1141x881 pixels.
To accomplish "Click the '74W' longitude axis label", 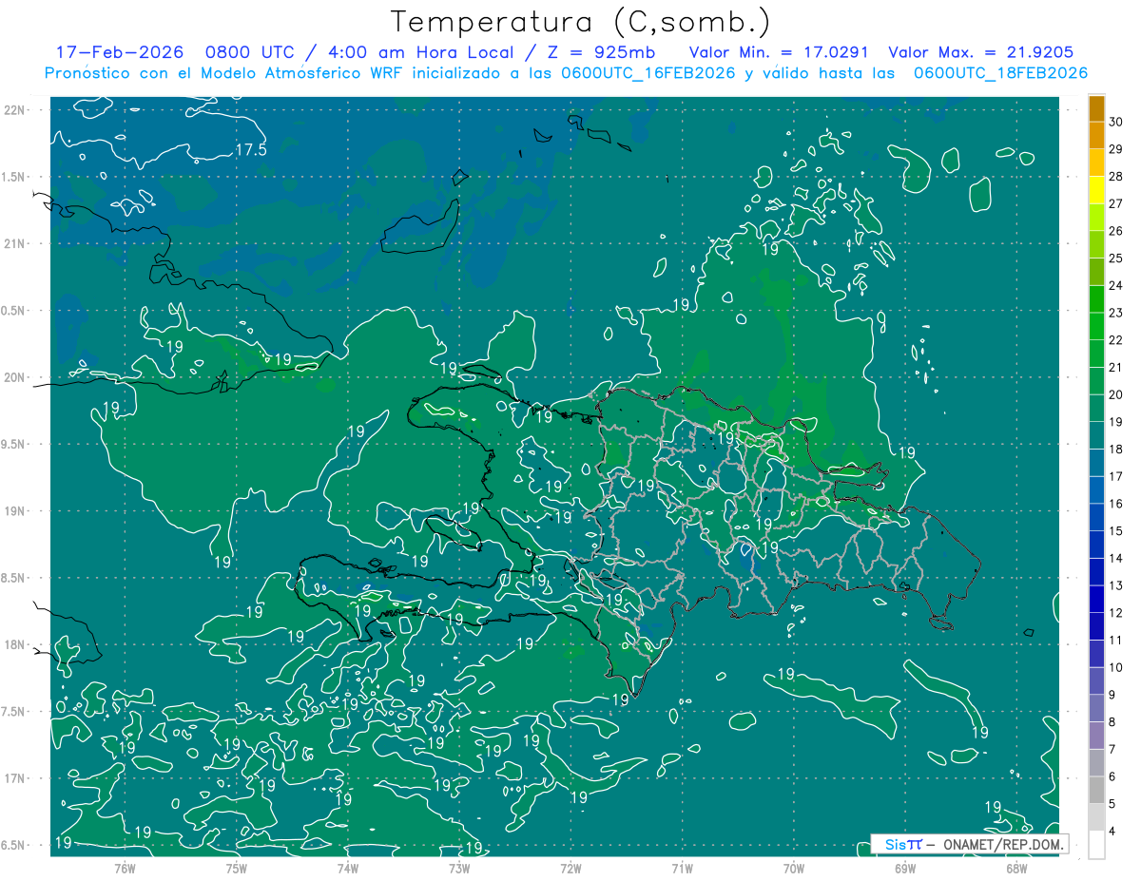I will [347, 868].
